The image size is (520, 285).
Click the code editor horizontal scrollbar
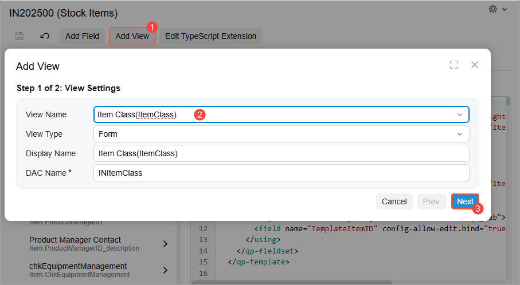292,282
